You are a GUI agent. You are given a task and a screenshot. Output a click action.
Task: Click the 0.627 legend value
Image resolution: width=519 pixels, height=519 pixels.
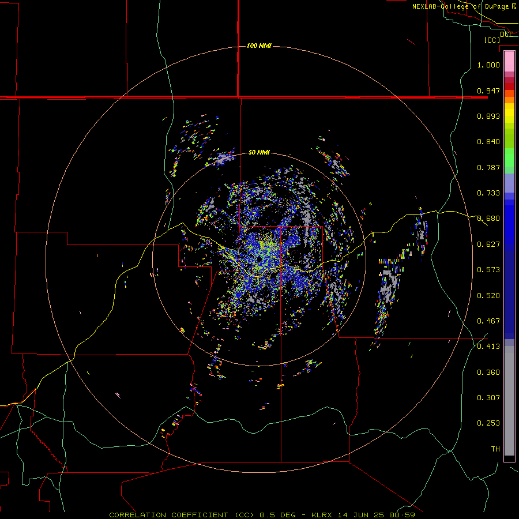pos(488,245)
